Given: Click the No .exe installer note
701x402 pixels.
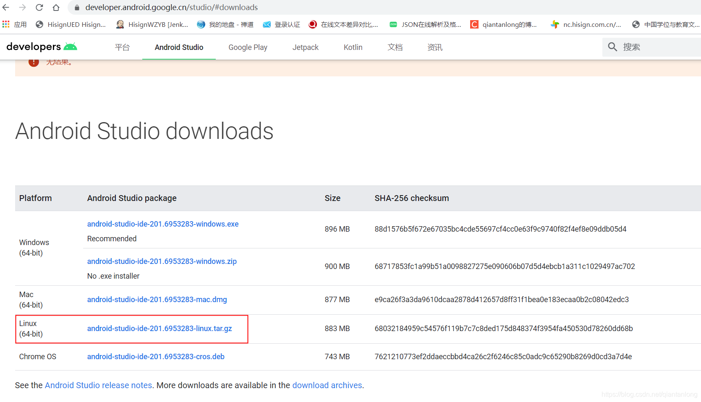Looking at the screenshot, I should tap(113, 276).
